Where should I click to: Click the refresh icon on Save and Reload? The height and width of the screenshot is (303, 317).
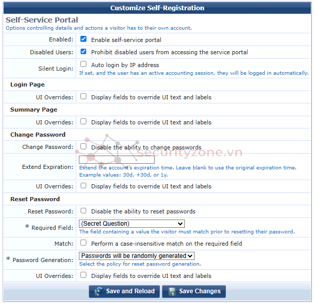pyautogui.click(x=97, y=291)
